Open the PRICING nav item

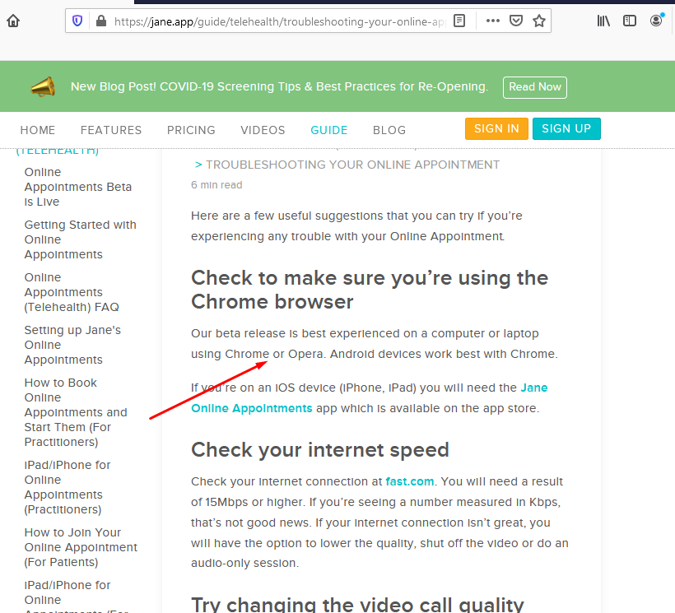(x=191, y=130)
